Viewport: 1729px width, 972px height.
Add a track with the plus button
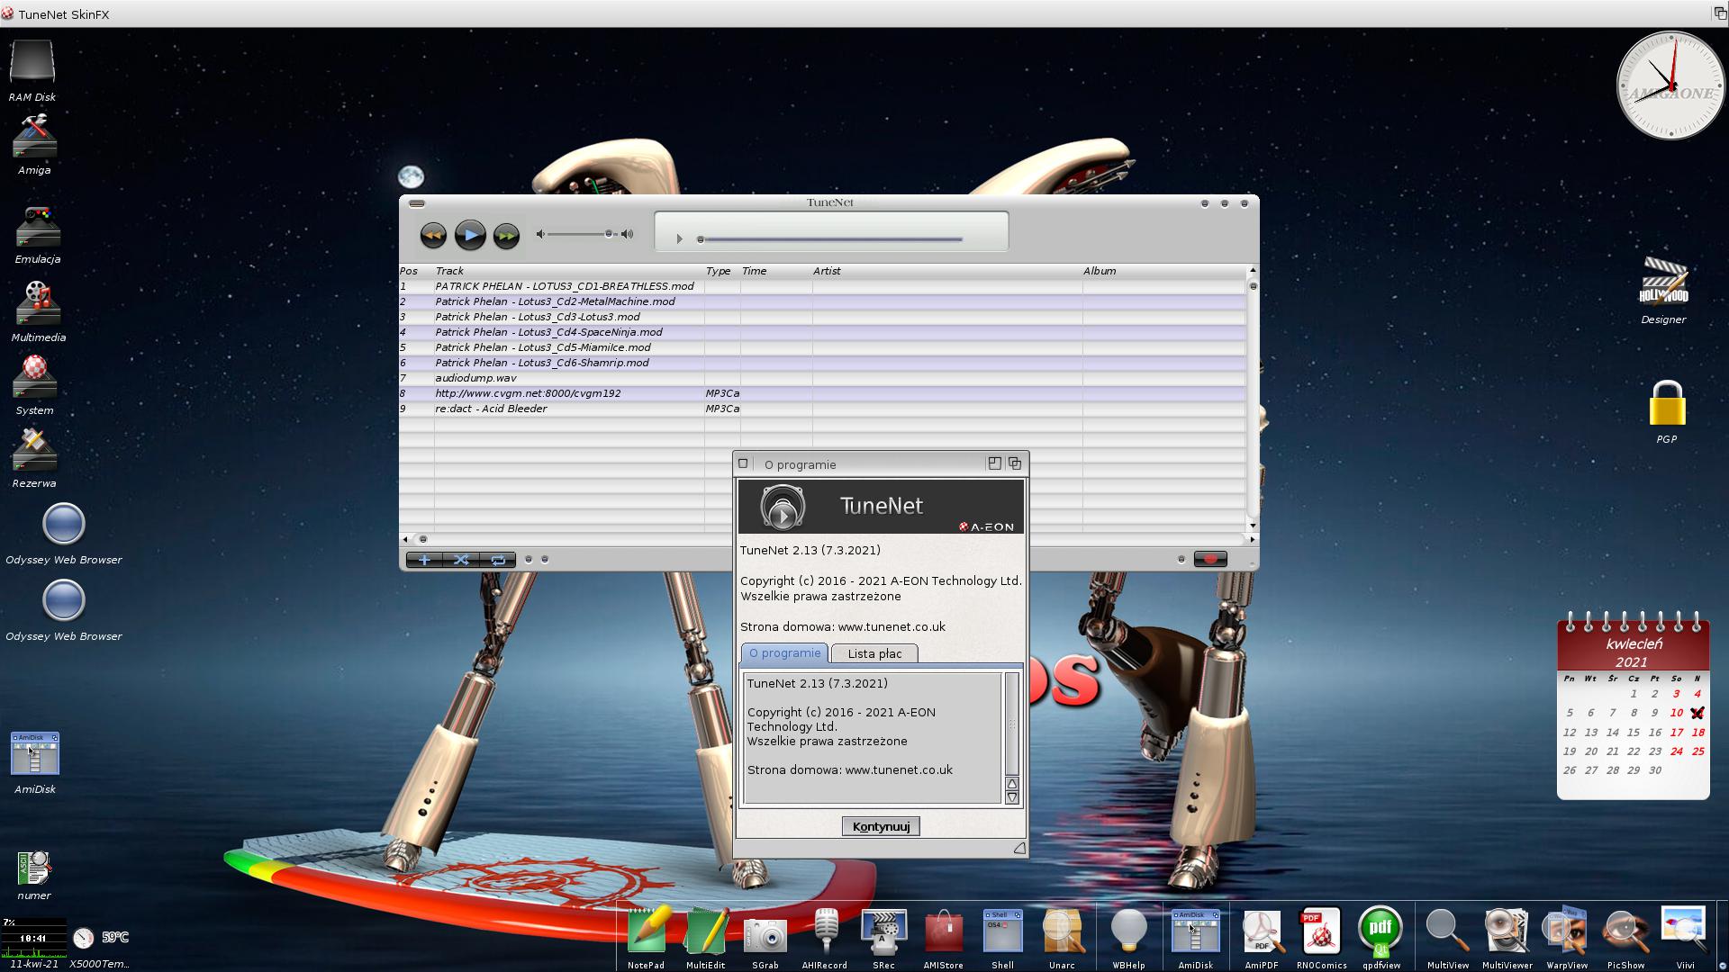(424, 560)
